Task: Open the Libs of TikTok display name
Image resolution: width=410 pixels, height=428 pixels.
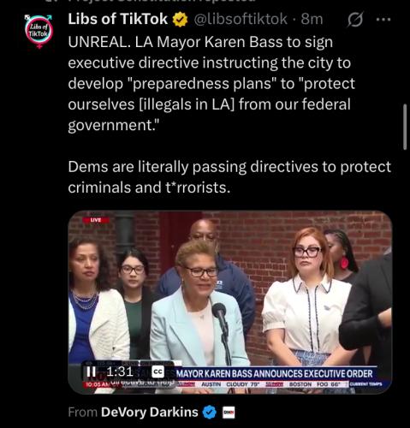Action: click(118, 19)
